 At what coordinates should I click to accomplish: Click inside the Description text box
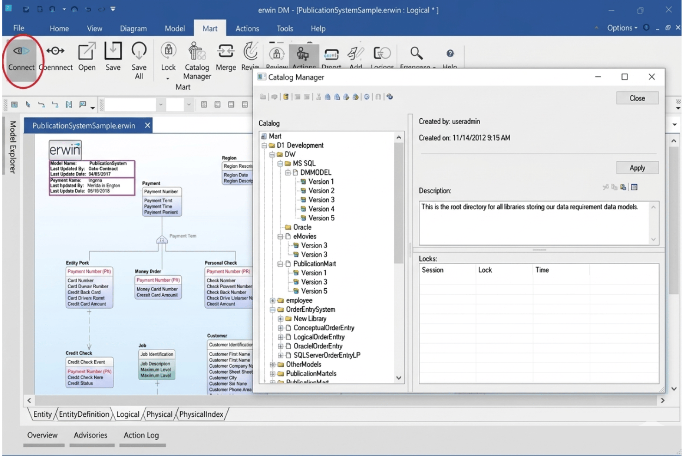tap(534, 223)
